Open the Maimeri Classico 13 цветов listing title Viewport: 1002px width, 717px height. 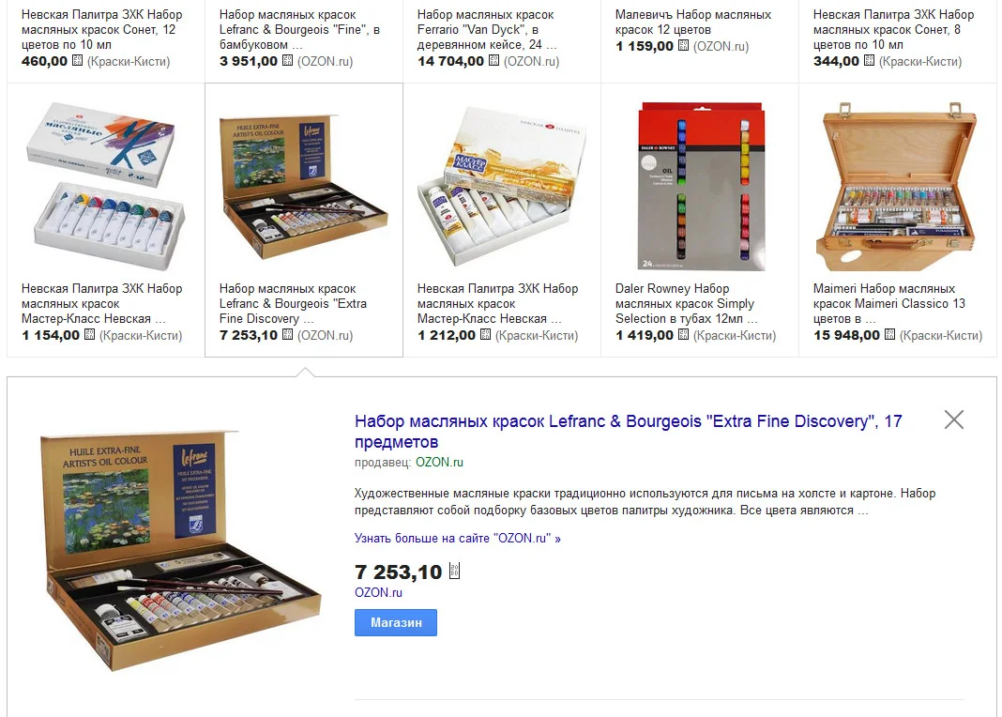coord(888,303)
